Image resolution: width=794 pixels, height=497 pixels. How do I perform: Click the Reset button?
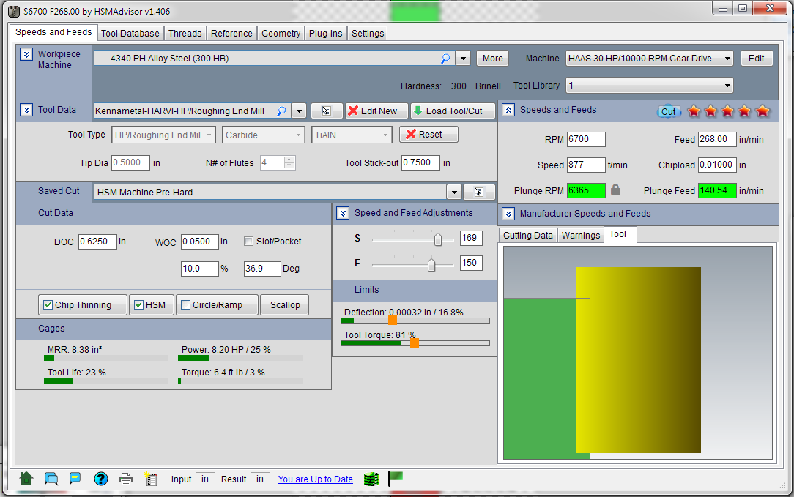429,135
